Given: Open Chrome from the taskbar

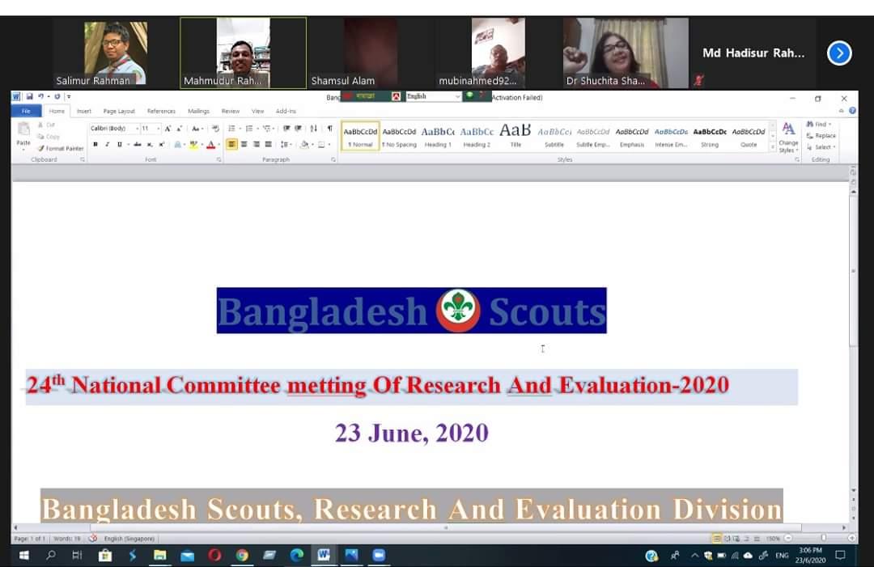Looking at the screenshot, I should 243,556.
